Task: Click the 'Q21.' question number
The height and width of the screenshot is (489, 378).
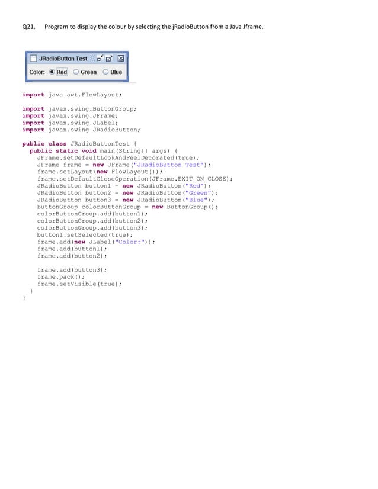Action: click(28, 27)
